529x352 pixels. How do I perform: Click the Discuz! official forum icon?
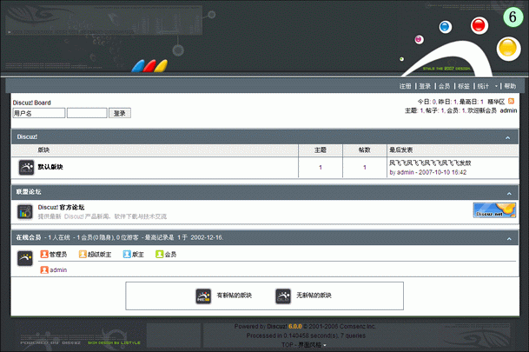click(25, 211)
